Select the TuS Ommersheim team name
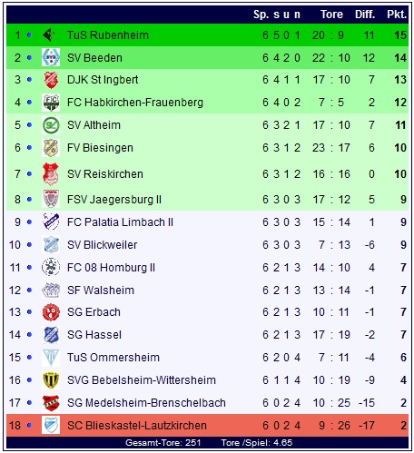Image resolution: width=414 pixels, height=453 pixels. click(113, 358)
